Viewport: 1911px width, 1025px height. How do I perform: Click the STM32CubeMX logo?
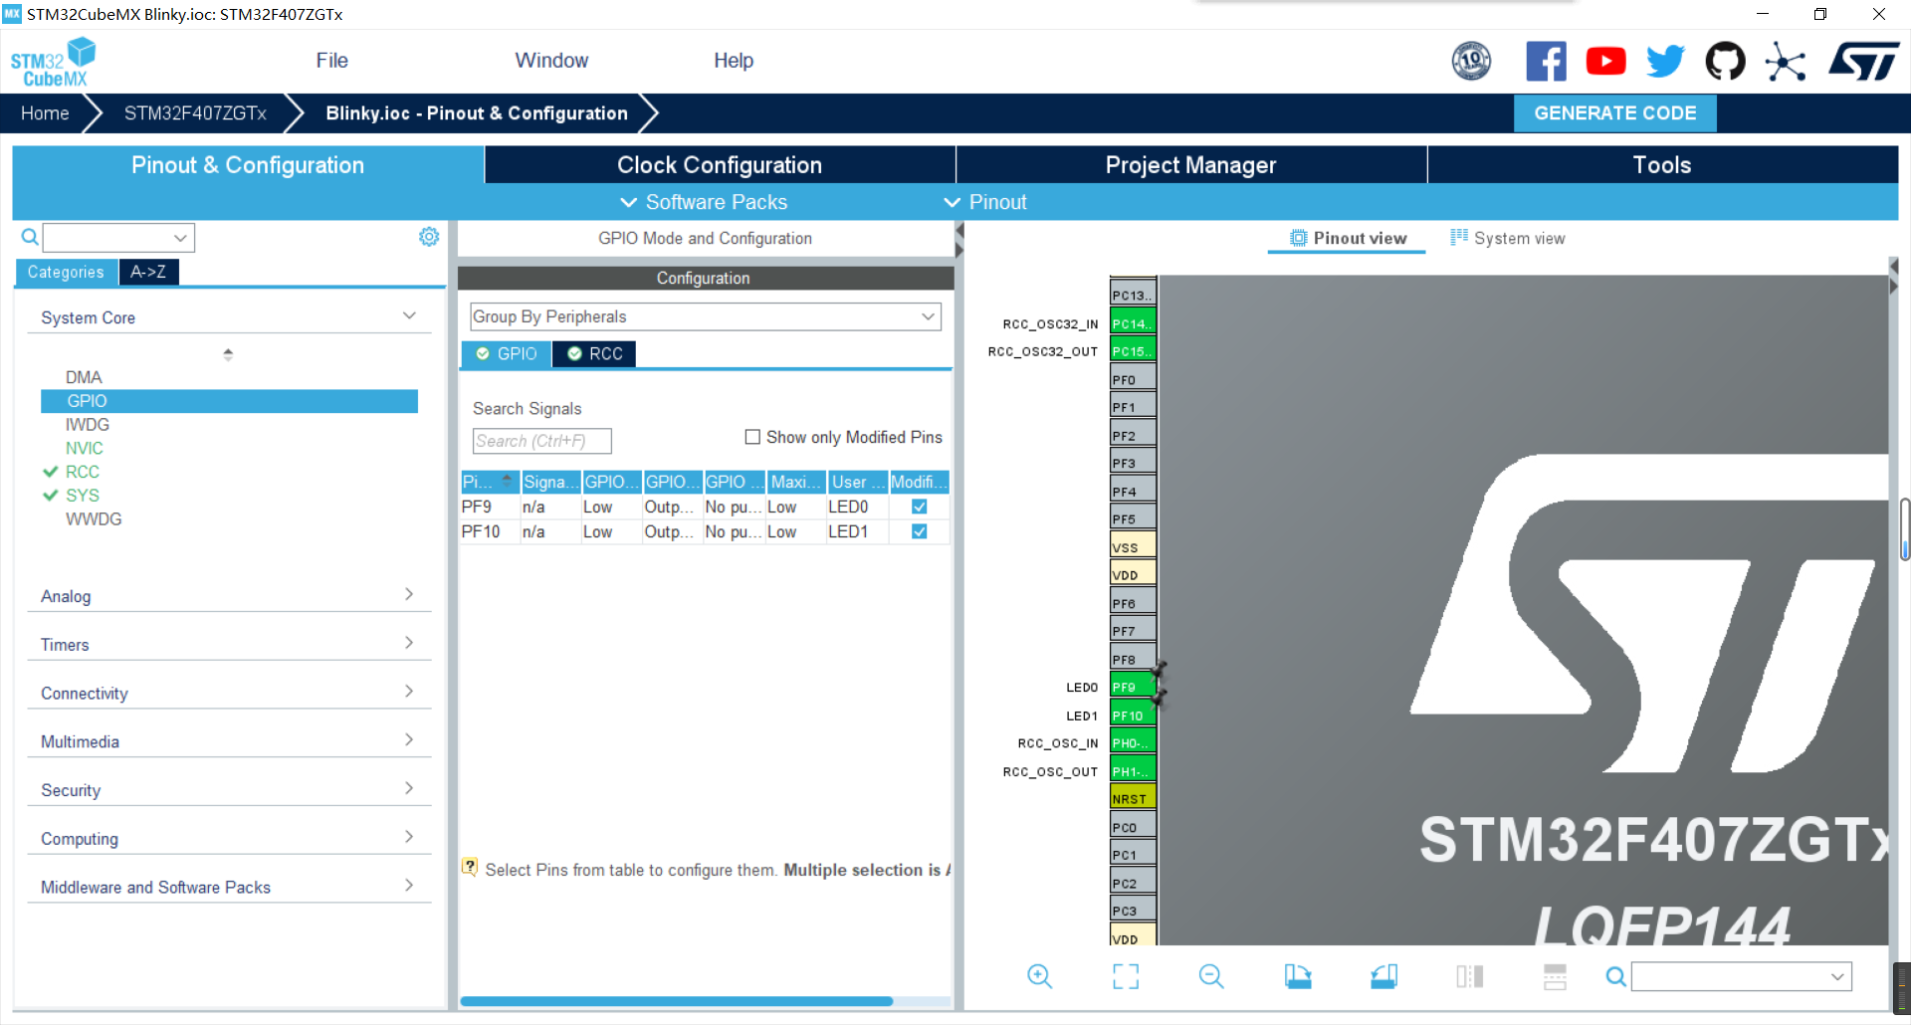point(54,62)
